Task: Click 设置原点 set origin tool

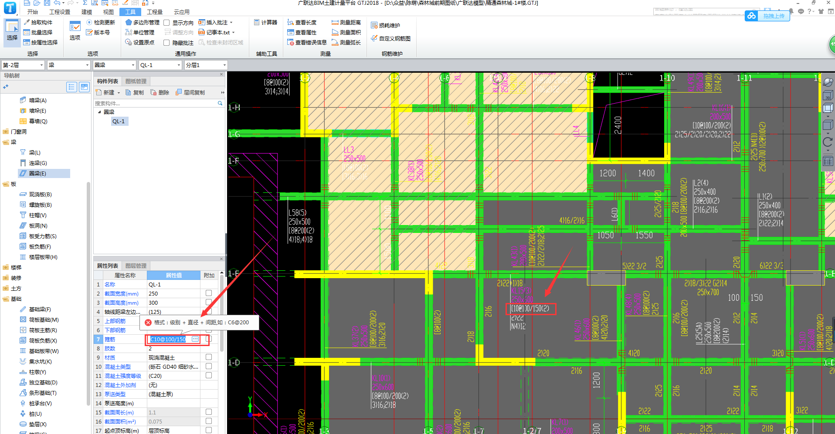Action: (x=140, y=42)
